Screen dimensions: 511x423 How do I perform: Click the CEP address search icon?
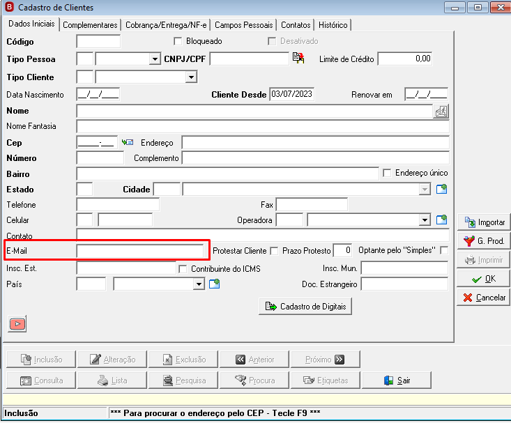[128, 142]
